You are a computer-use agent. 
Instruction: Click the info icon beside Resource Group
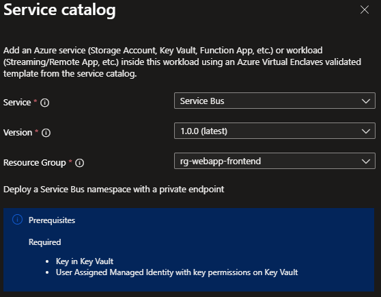[79, 163]
